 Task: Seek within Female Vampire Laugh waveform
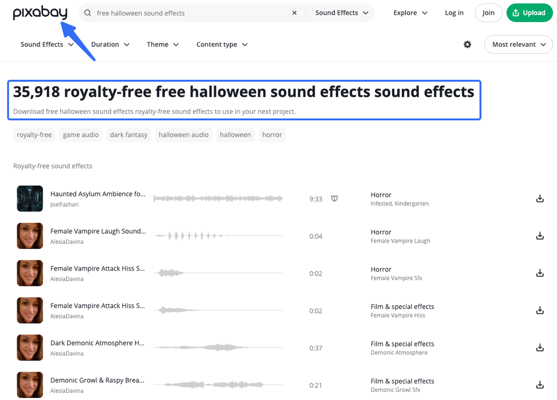[x=218, y=236]
